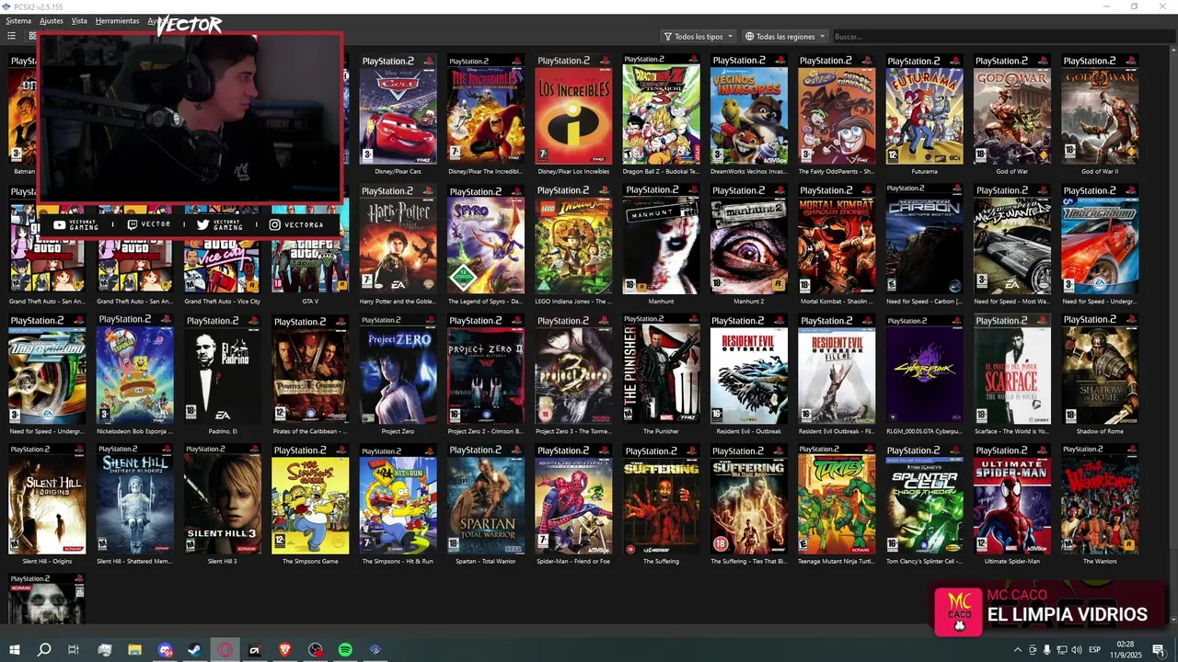Select The Simpsons Game cover
Image resolution: width=1178 pixels, height=662 pixels.
coord(310,499)
